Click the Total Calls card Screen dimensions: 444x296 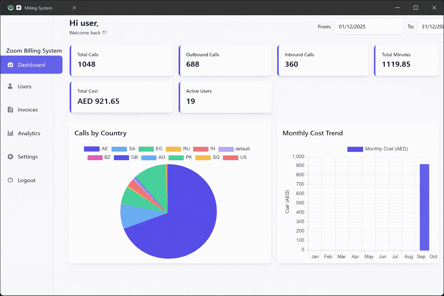click(121, 60)
